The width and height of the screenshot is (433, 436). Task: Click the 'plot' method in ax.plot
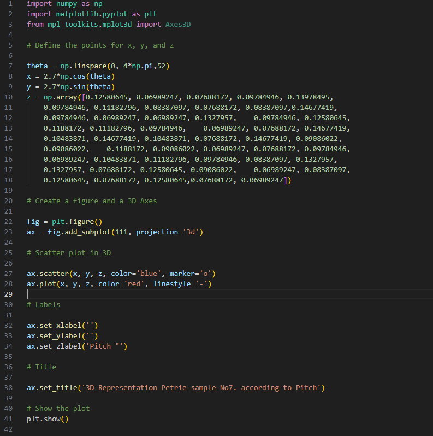(48, 284)
